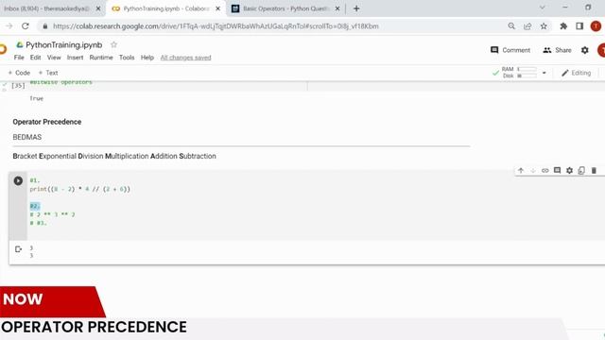
Task: Add a comment on the cell
Action: 557,170
